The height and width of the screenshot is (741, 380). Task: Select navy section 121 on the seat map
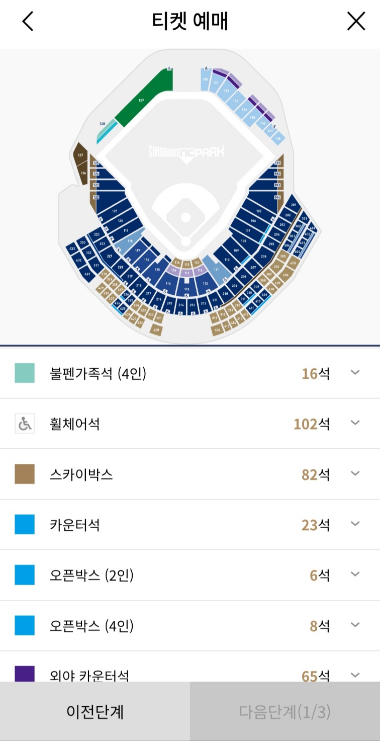pos(114,211)
